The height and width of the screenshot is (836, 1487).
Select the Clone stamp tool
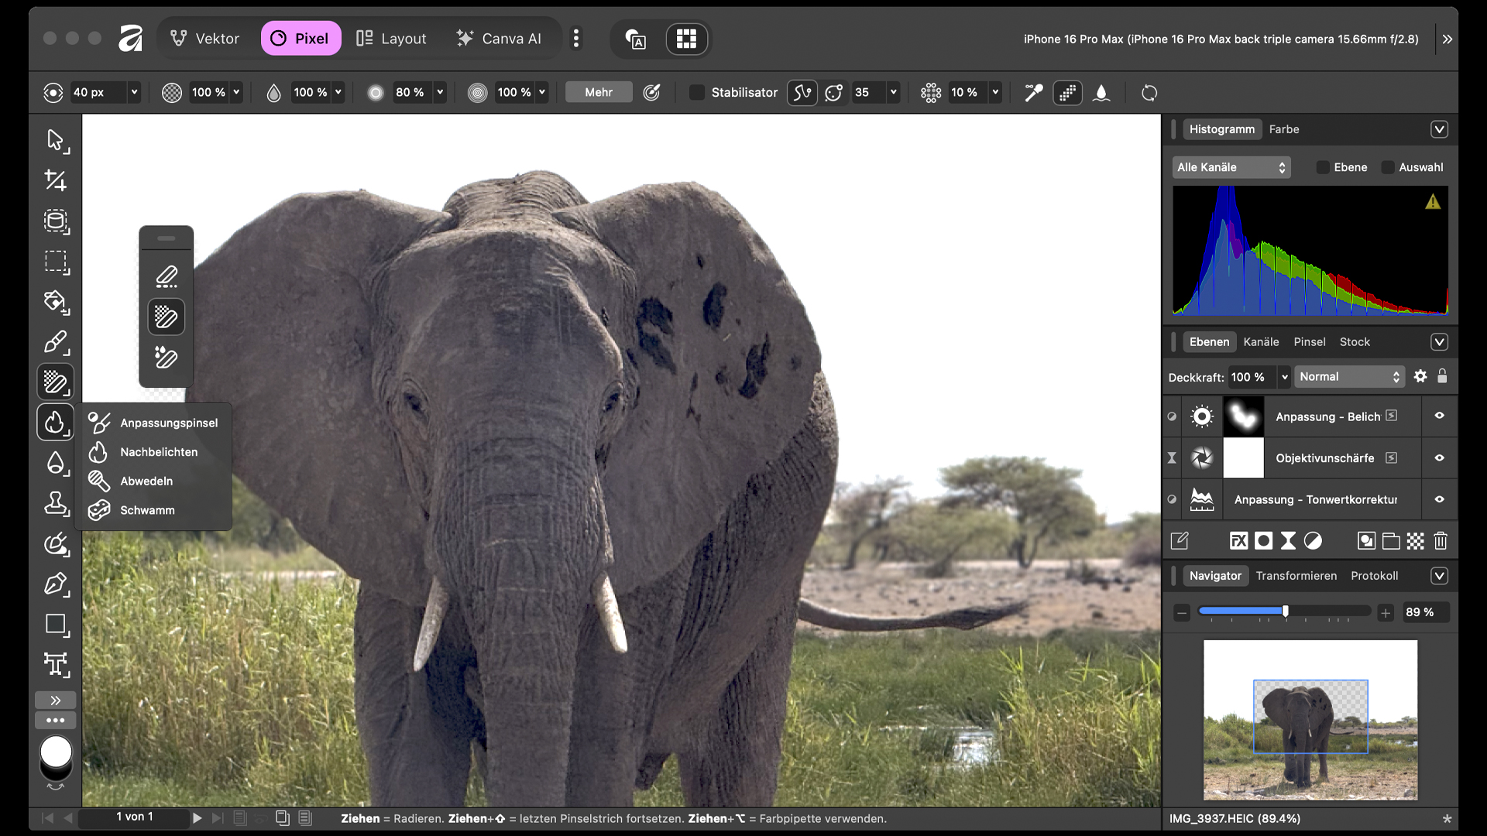tap(56, 504)
